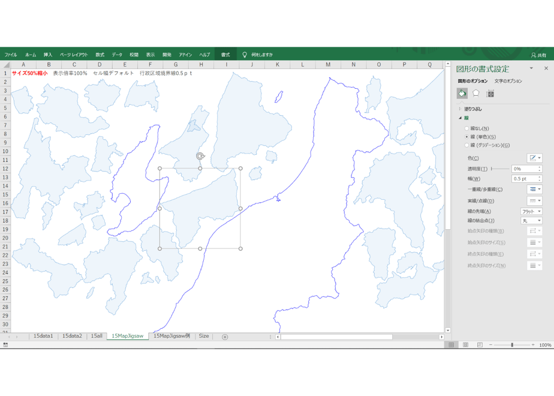Screen dimensions: 554x396
Task: Open the Size & Properties icon tab
Action: coord(490,94)
